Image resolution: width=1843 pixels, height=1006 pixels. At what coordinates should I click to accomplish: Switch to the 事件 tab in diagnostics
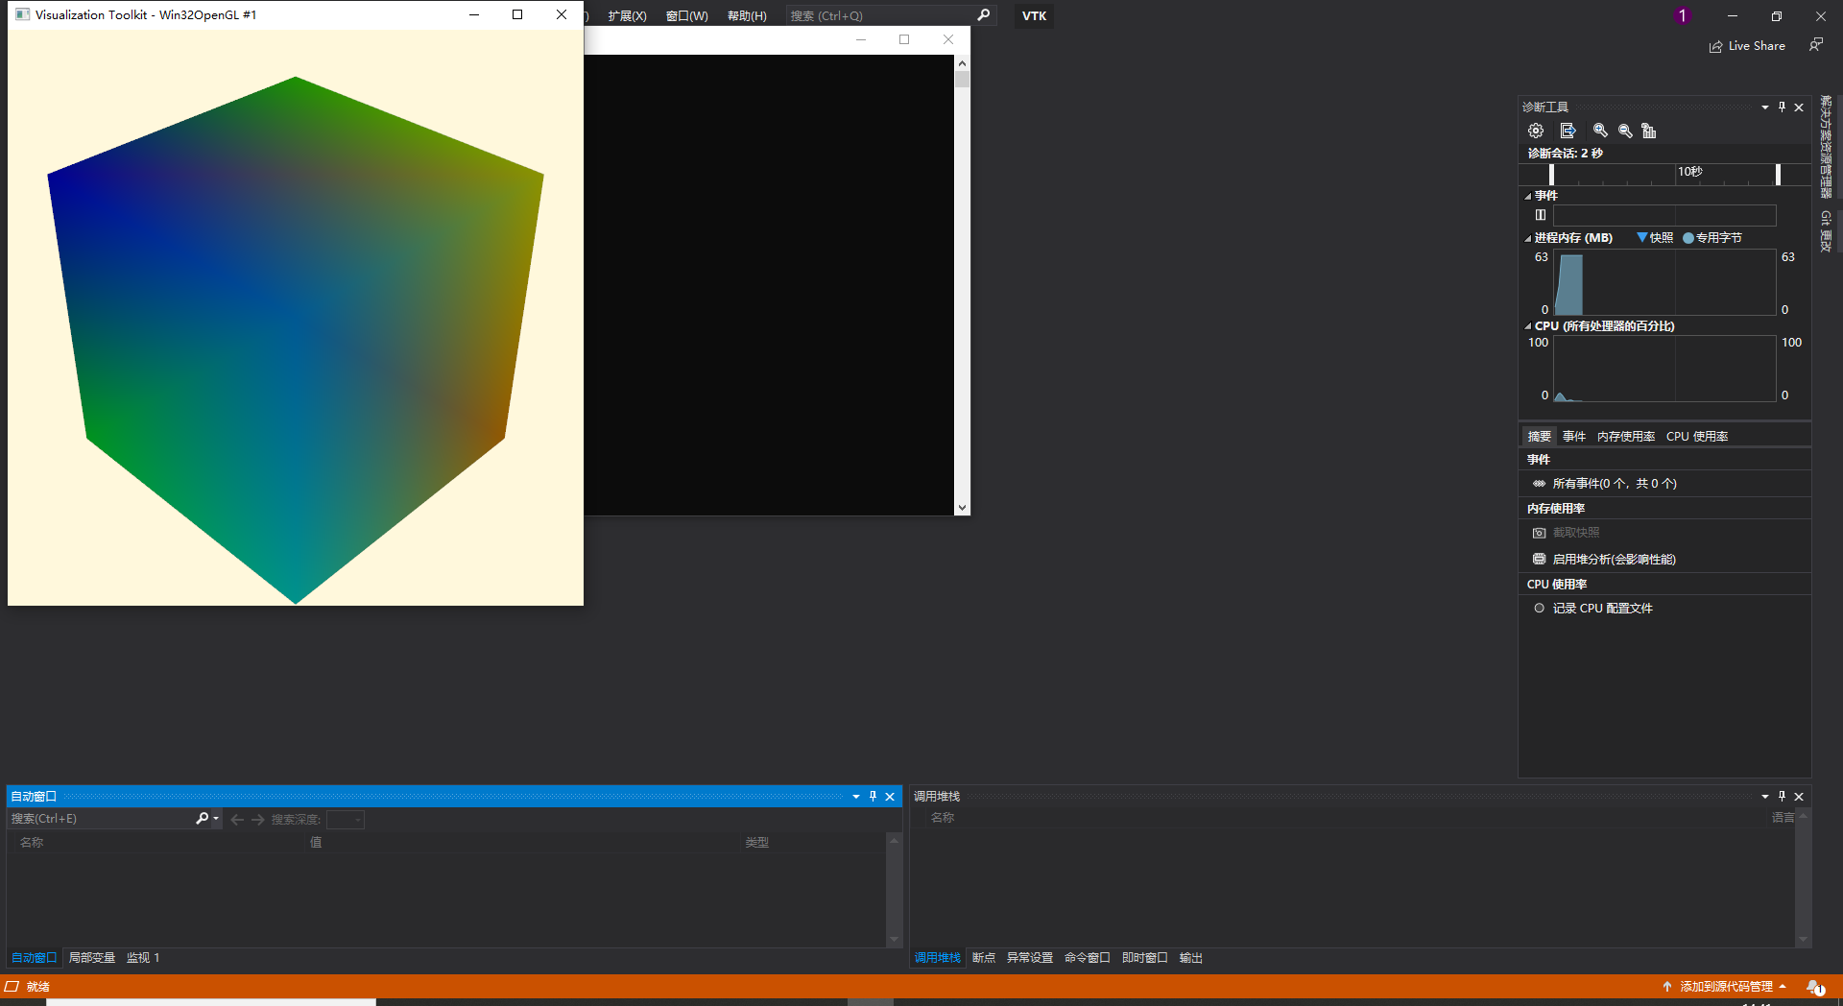[1574, 436]
